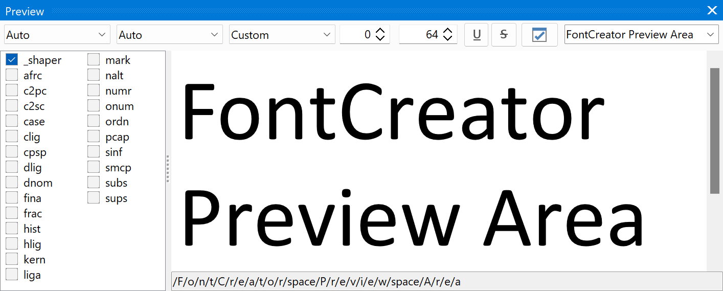Enable the frac feature
The image size is (723, 291).
(12, 213)
